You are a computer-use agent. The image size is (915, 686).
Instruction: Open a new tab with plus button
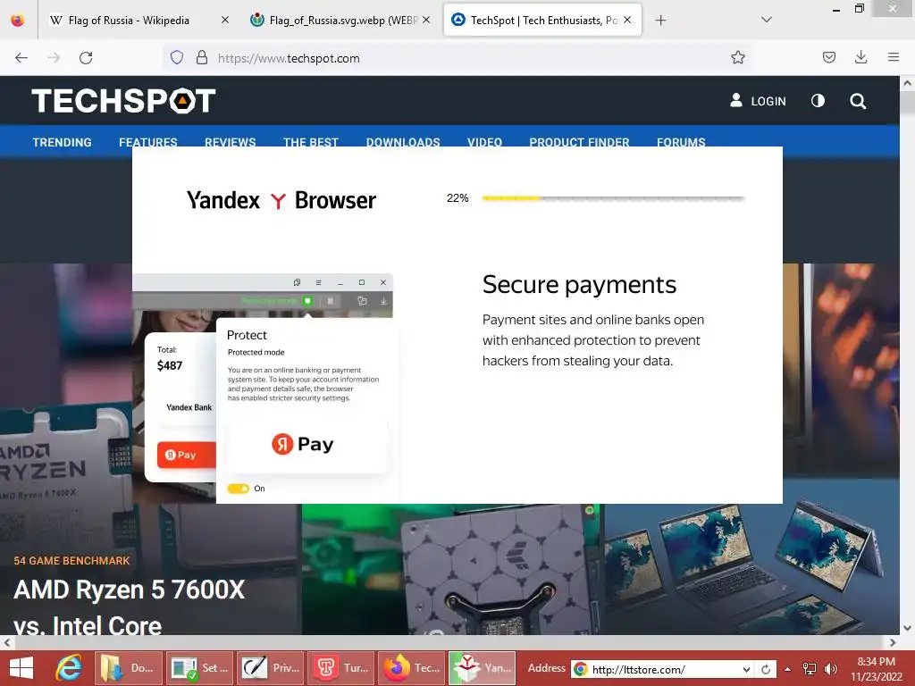660,21
